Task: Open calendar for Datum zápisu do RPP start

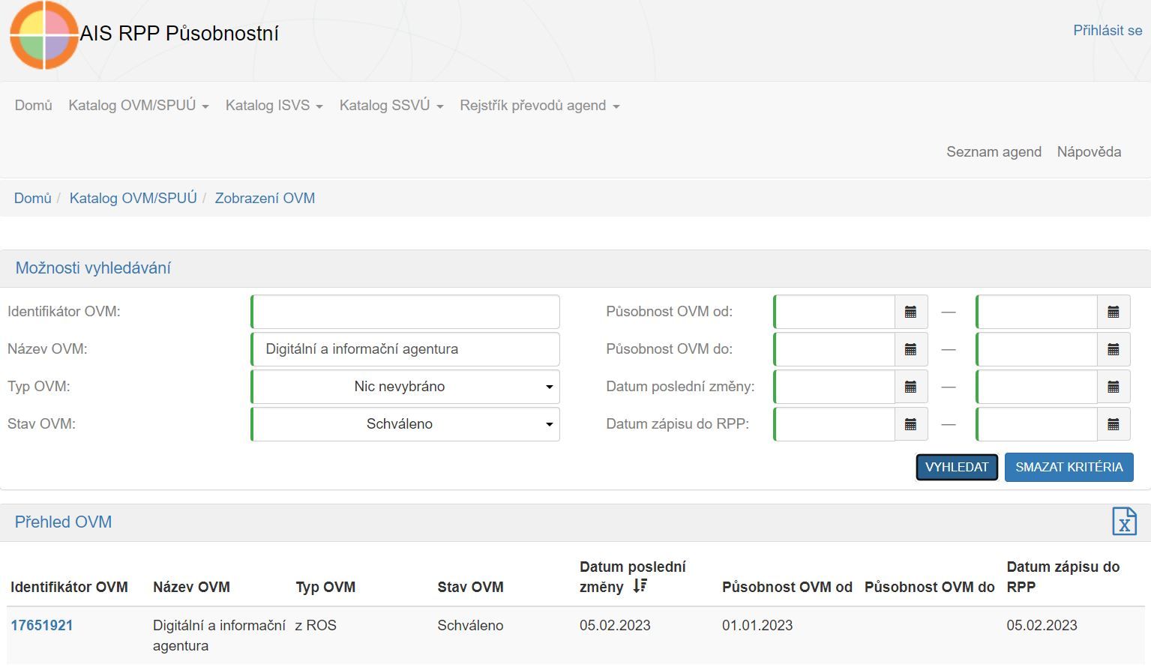Action: [911, 424]
